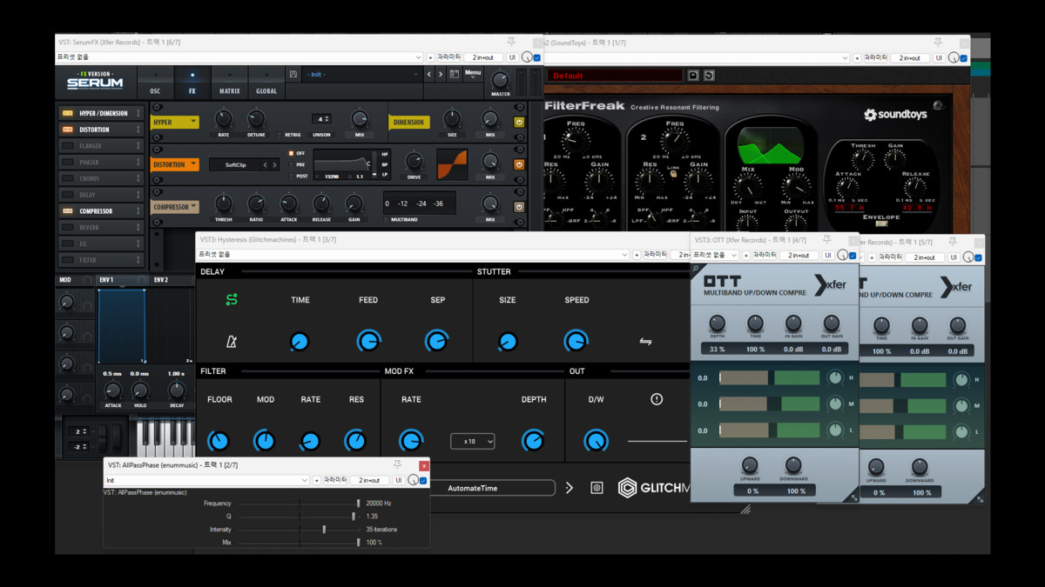Click the Glitchmachines logo
1045x587 pixels.
tap(653, 488)
